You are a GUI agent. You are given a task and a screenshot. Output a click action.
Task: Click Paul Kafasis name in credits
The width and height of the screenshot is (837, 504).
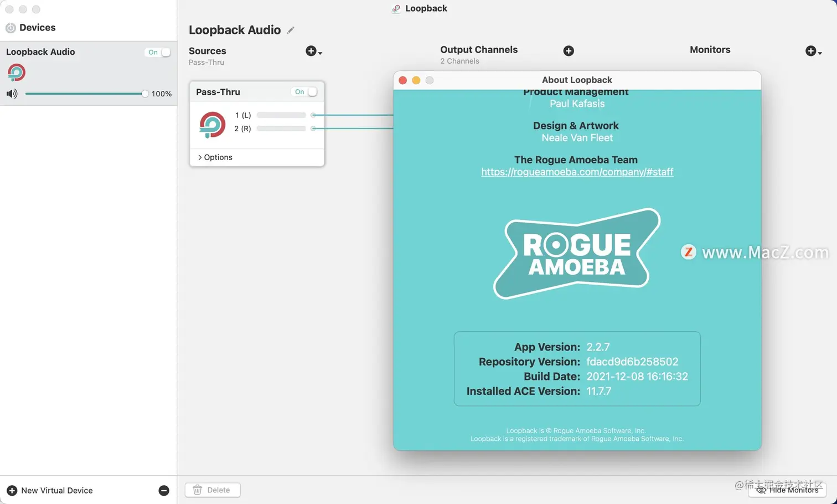point(577,104)
